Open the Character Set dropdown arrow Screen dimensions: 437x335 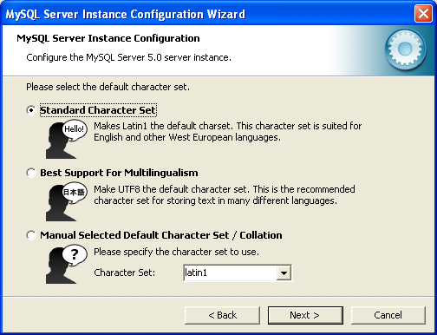[x=284, y=273]
